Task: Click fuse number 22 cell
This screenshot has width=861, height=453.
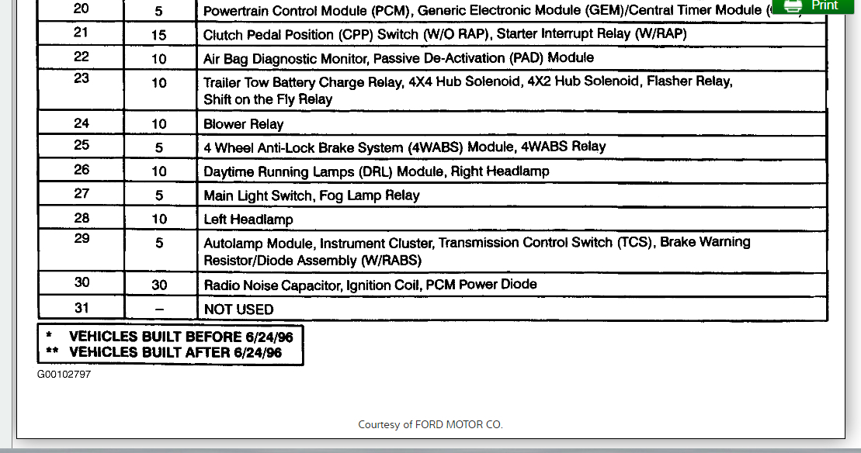Action: point(82,57)
